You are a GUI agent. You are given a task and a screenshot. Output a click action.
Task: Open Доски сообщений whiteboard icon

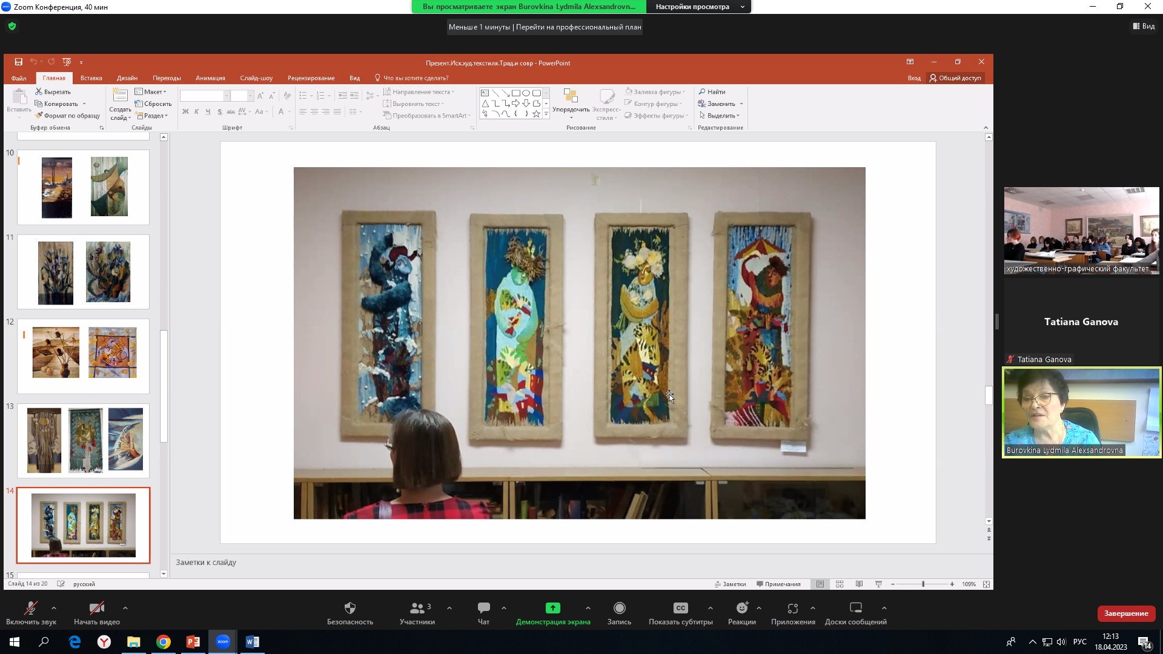[855, 608]
